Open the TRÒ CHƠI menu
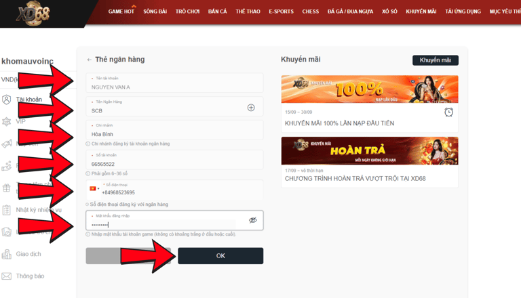The width and height of the screenshot is (521, 298). pyautogui.click(x=187, y=12)
